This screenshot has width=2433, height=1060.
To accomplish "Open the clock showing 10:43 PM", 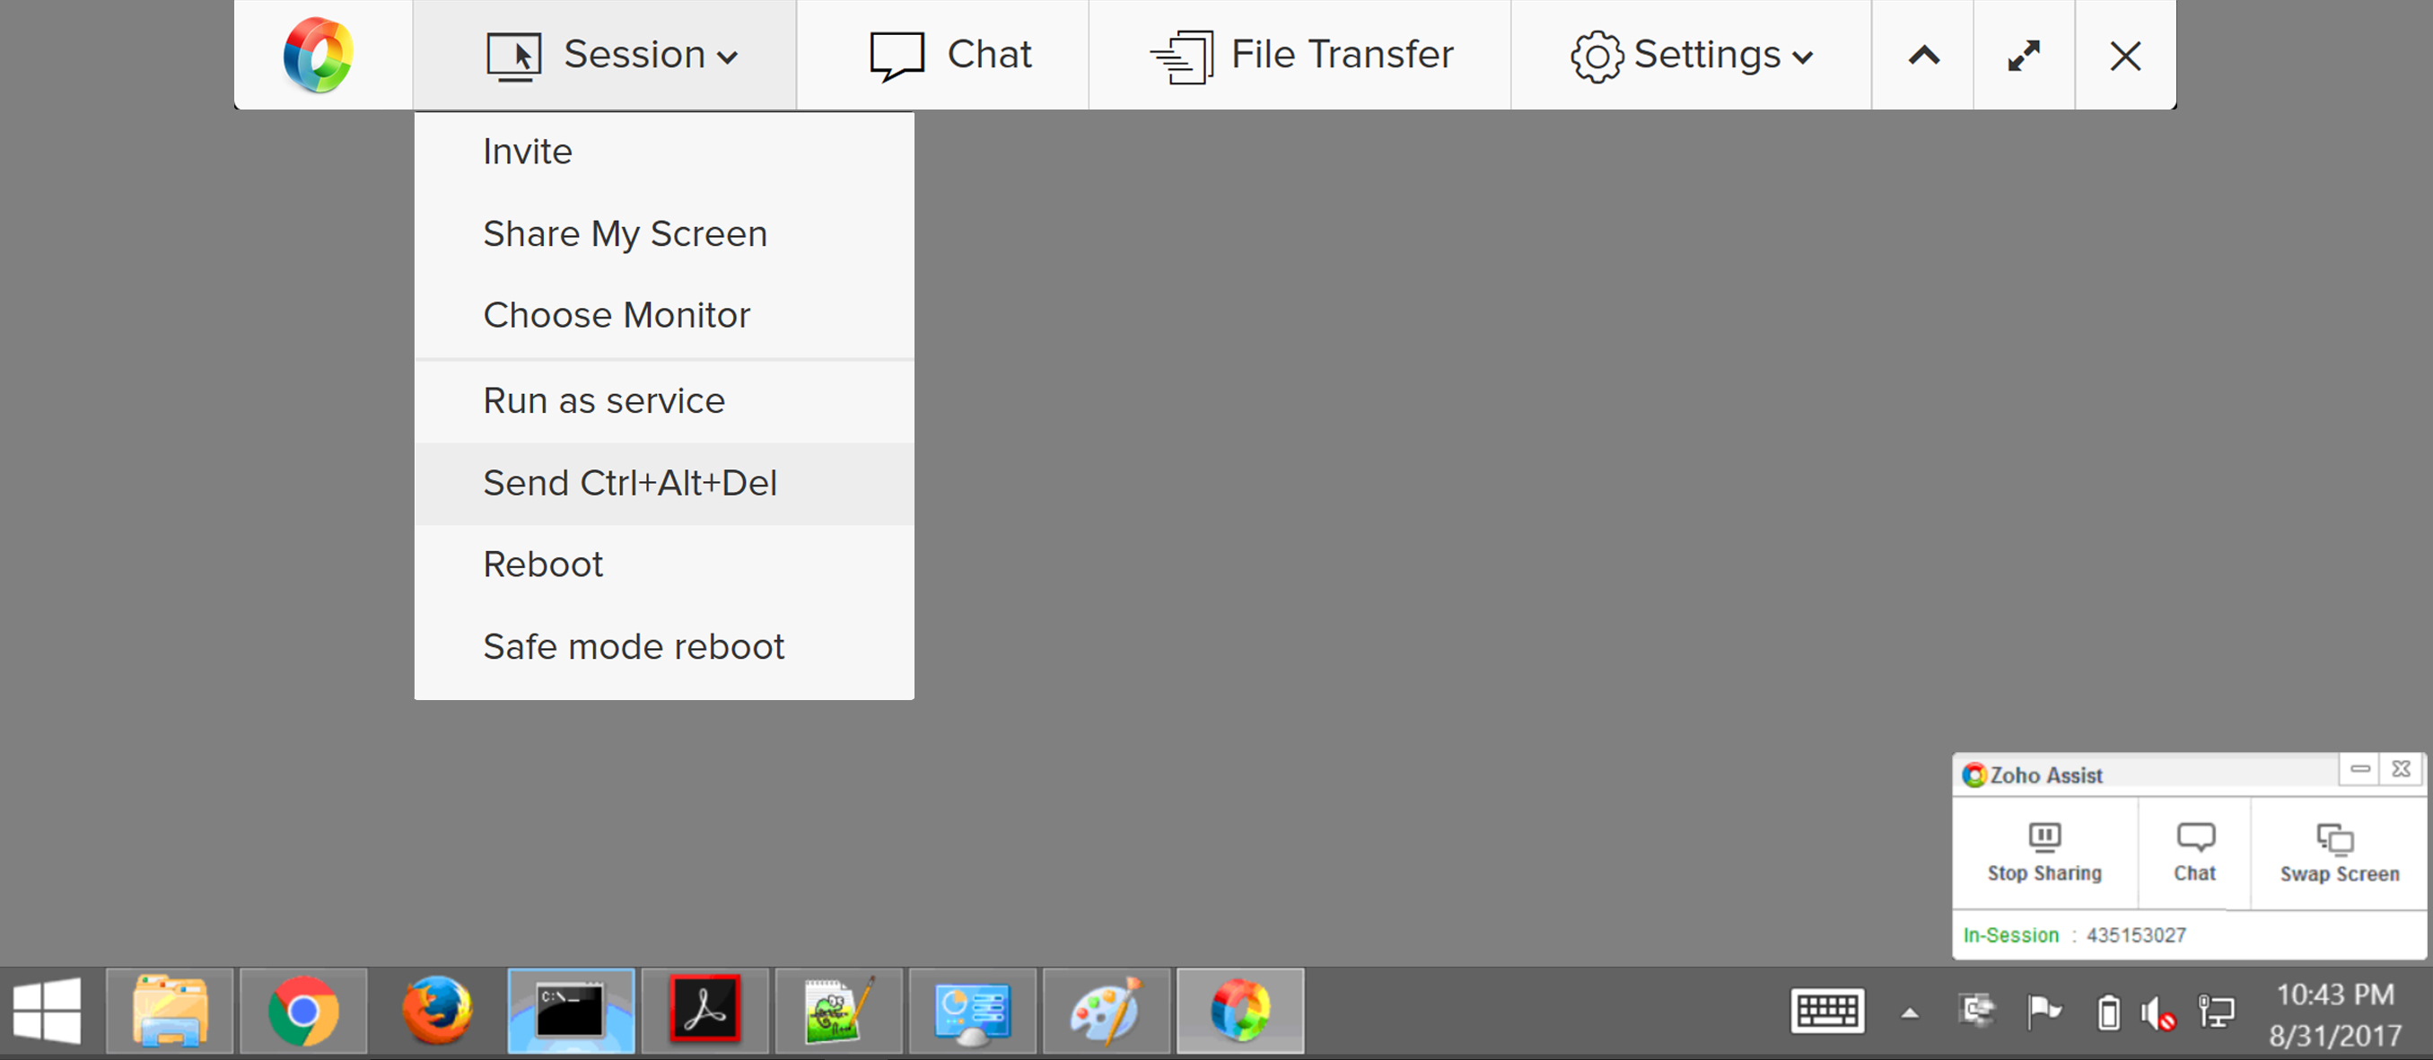I will click(2335, 1014).
